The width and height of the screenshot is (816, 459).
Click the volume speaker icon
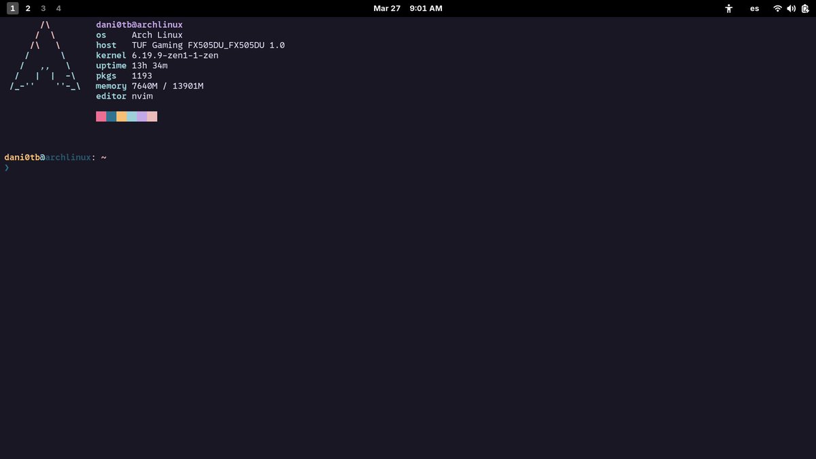click(x=791, y=8)
